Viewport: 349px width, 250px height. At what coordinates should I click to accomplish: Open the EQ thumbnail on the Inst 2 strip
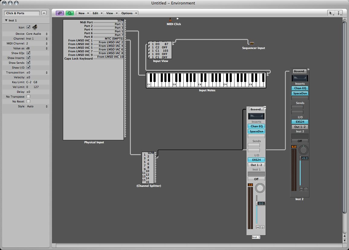[x=300, y=78]
